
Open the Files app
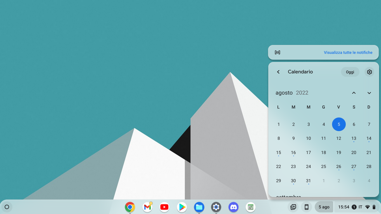[x=199, y=207]
